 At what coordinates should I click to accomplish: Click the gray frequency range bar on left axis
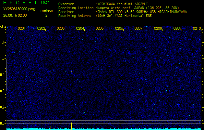(x=6, y=75)
